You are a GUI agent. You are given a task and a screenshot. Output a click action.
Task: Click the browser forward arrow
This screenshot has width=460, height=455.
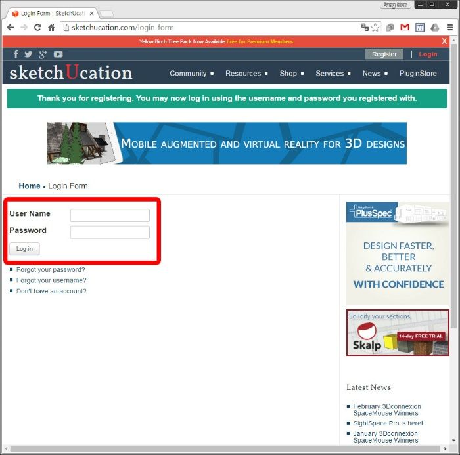coord(24,28)
